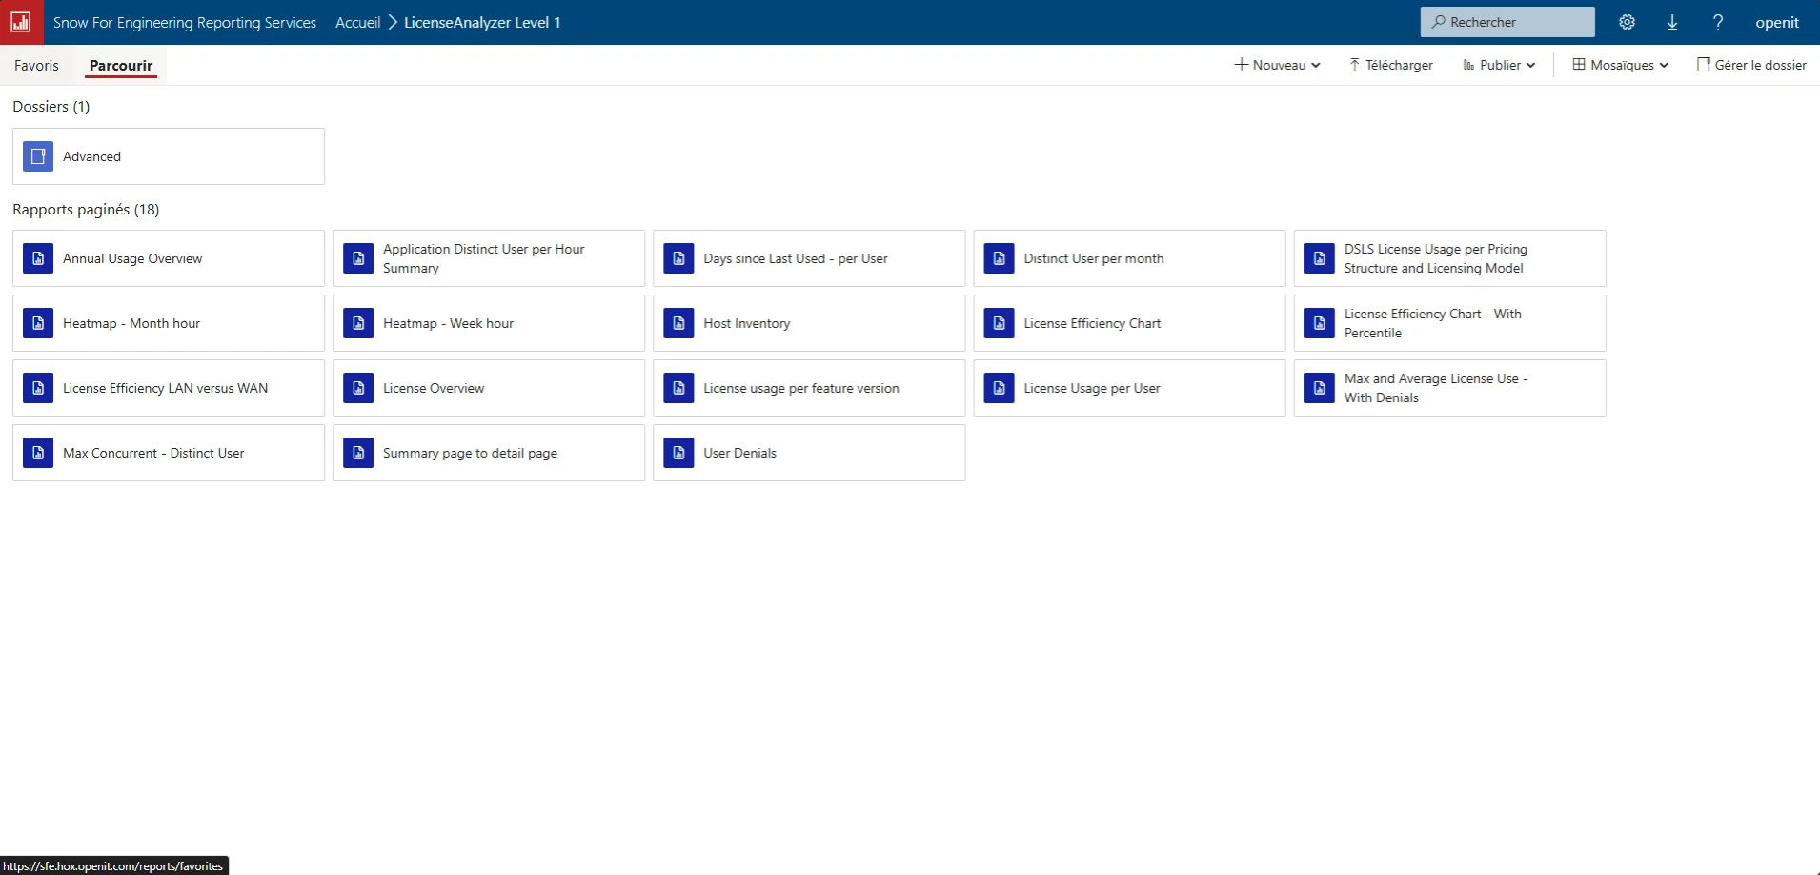
Task: Click the Host Inventory report icon
Action: coord(678,323)
